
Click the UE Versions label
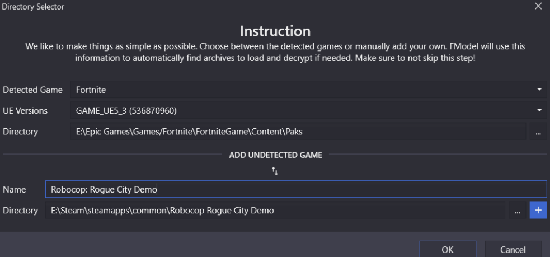(x=25, y=111)
